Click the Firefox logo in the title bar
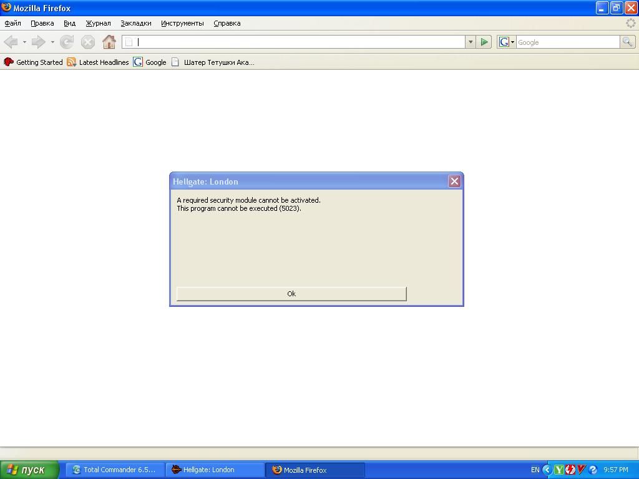This screenshot has width=639, height=479. 6,7
